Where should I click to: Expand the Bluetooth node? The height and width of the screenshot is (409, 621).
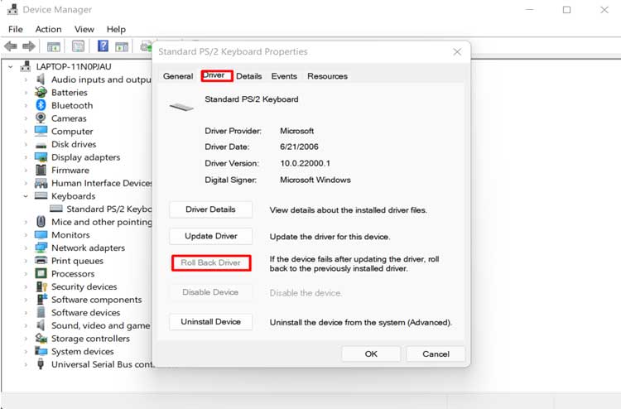(26, 106)
